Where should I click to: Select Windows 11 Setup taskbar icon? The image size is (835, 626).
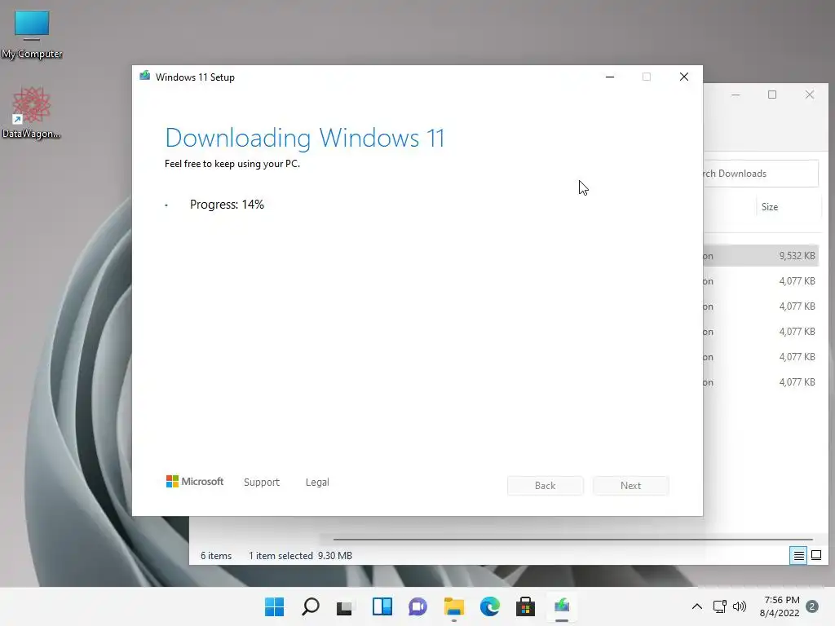click(562, 606)
